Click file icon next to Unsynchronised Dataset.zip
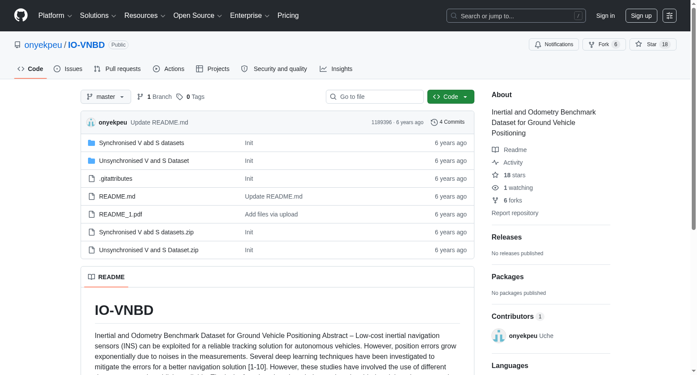Image resolution: width=697 pixels, height=375 pixels. [x=91, y=250]
